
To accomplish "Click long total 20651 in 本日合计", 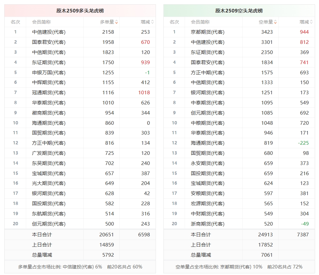I will click(107, 235).
